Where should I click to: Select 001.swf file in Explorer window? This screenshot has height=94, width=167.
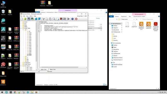coord(127,25)
